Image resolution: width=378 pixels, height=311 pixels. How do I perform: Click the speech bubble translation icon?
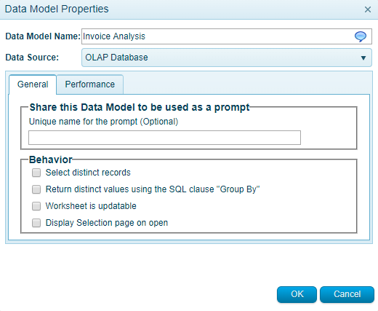pos(361,36)
